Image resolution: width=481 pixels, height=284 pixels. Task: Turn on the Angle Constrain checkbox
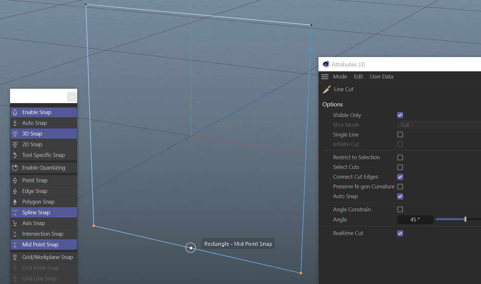coord(400,209)
